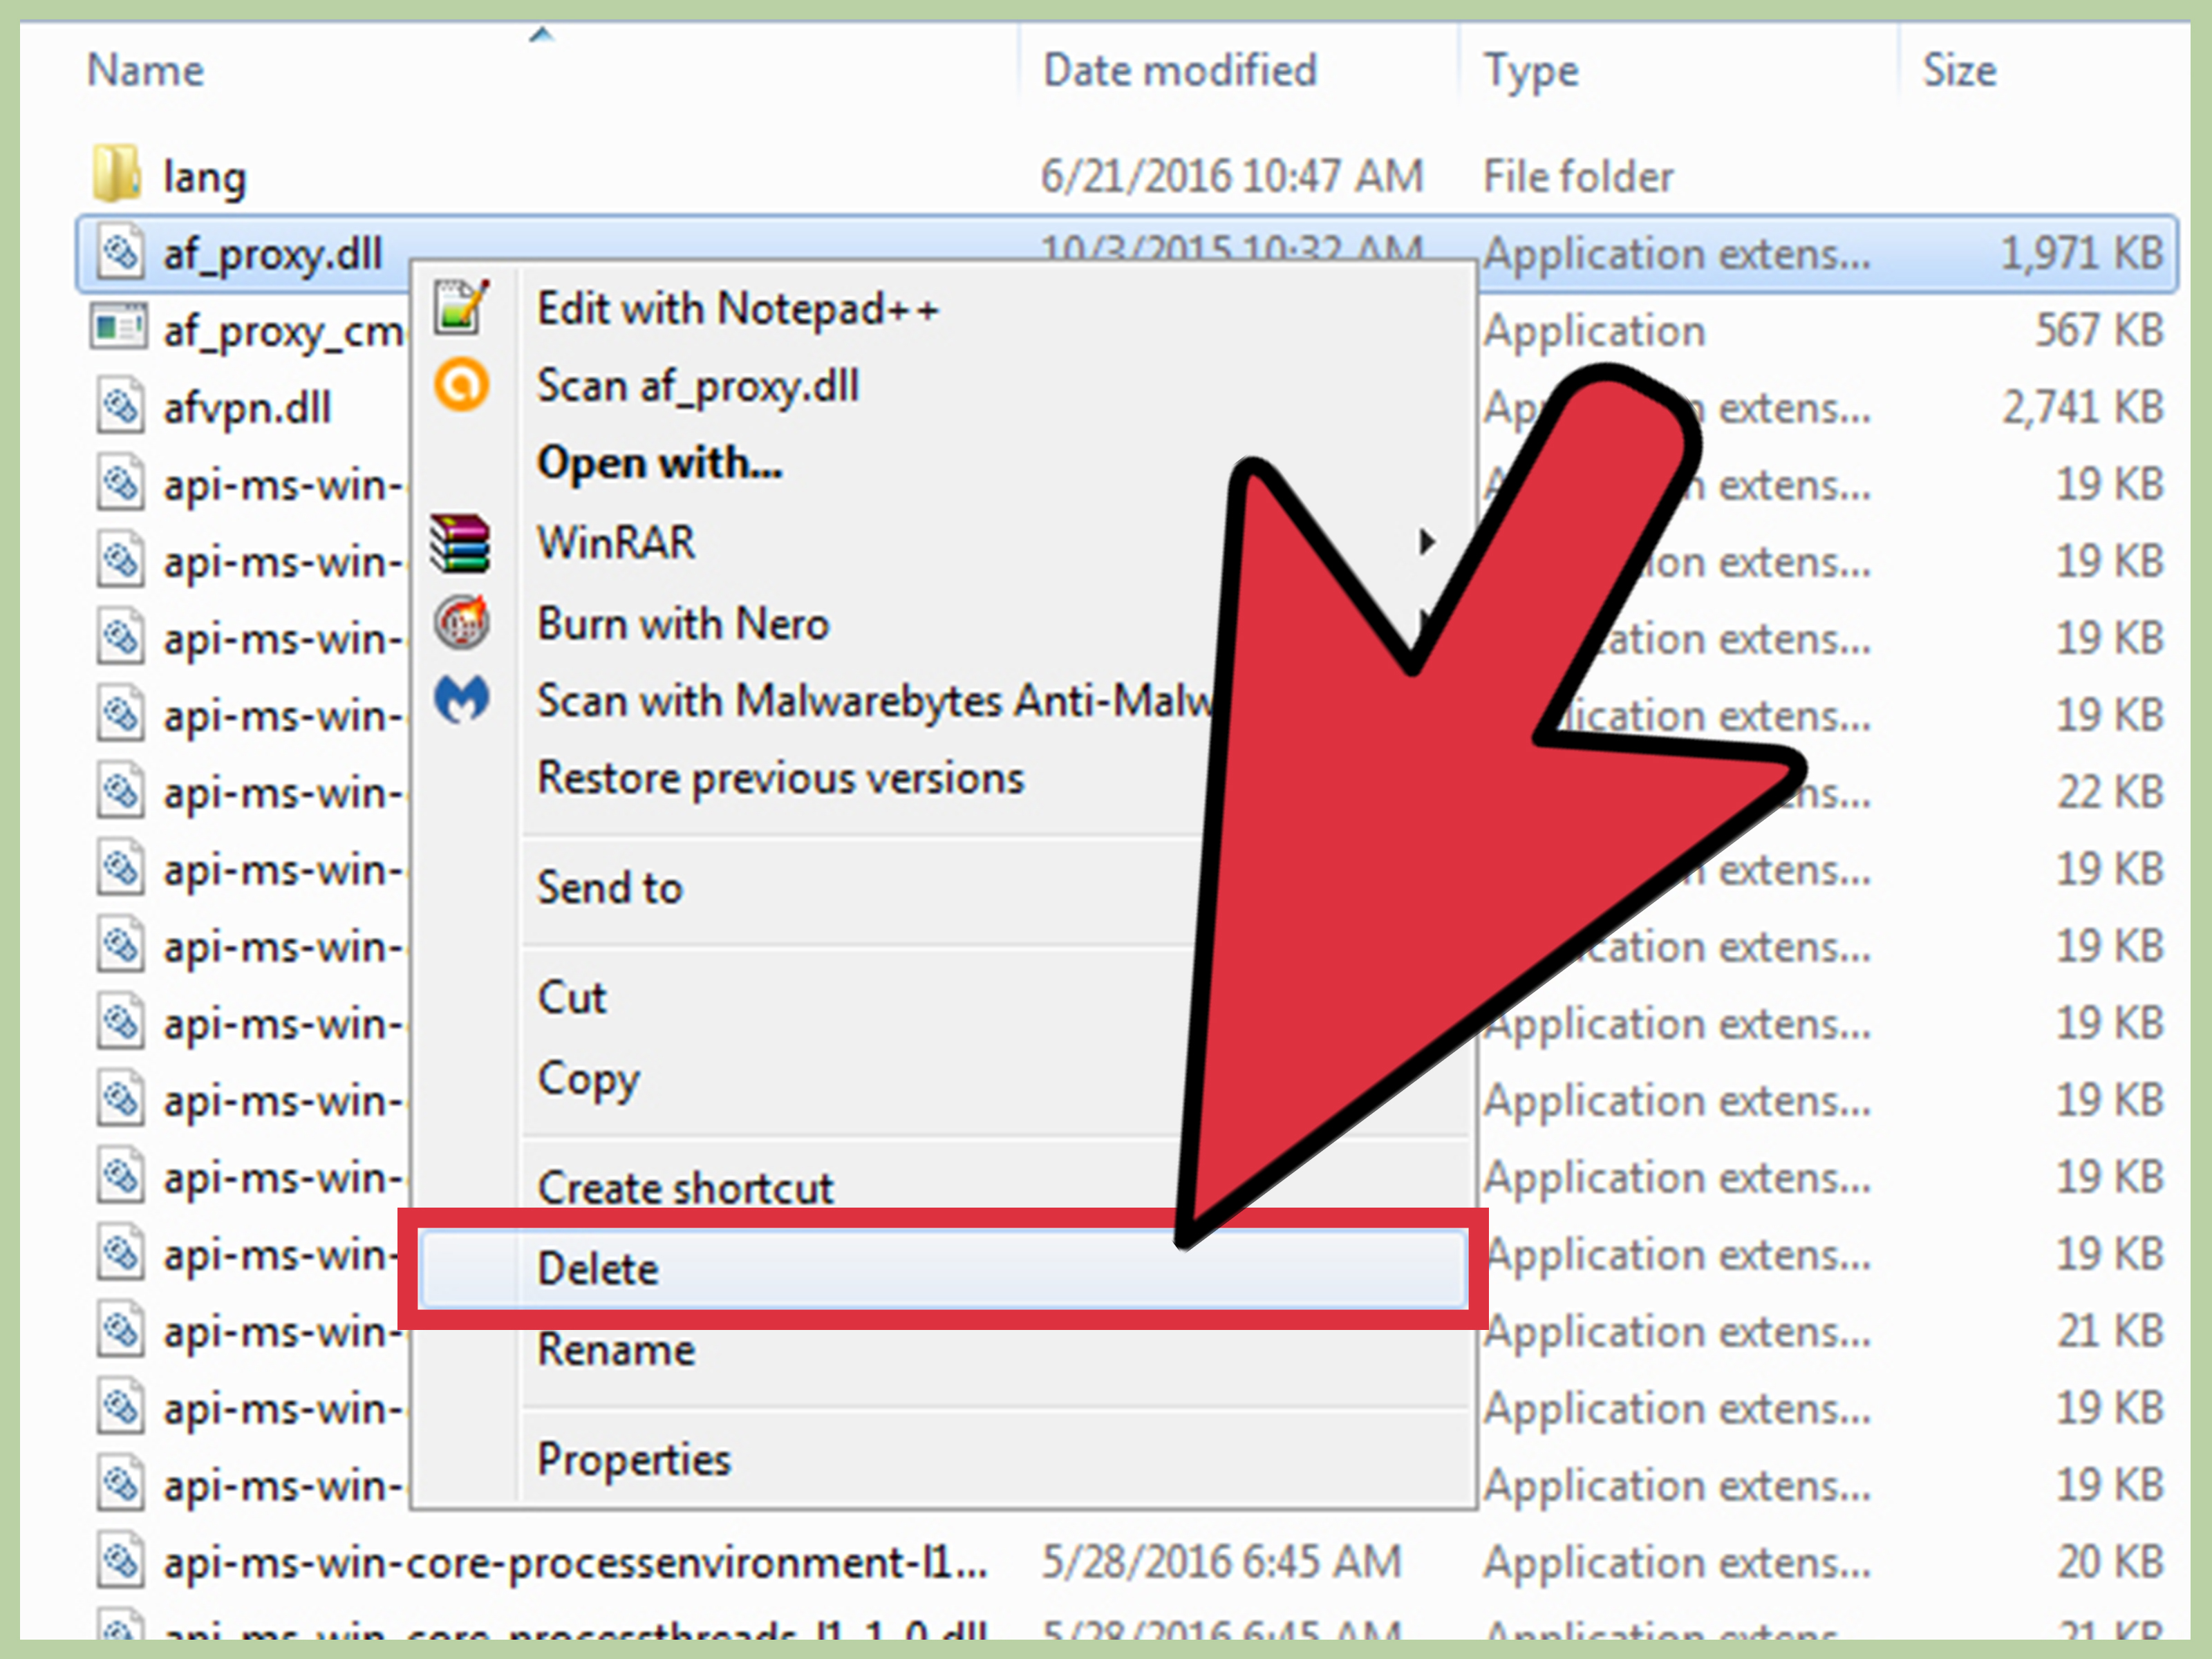Click the 2,741 KB size cell
The image size is (2212, 1659).
pyautogui.click(x=2083, y=407)
